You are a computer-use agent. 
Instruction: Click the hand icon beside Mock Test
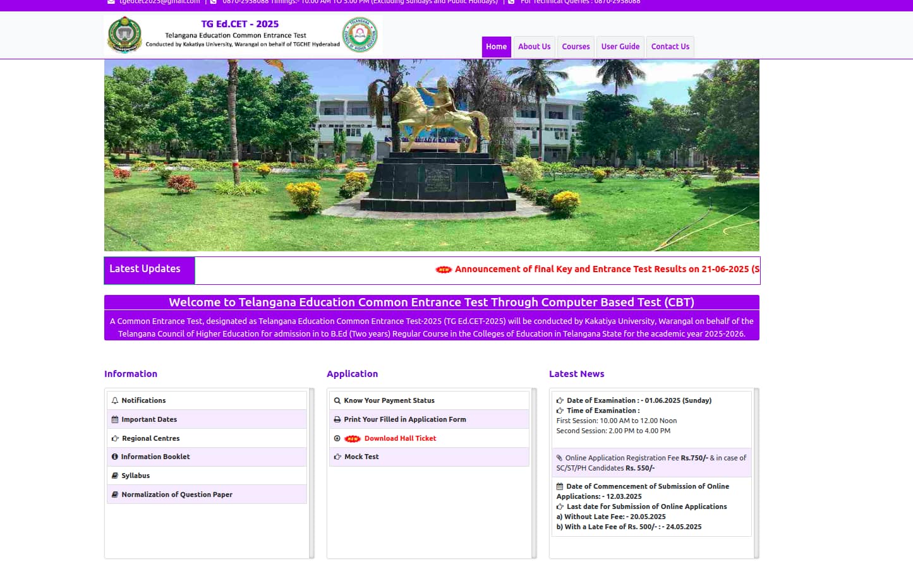click(x=337, y=457)
